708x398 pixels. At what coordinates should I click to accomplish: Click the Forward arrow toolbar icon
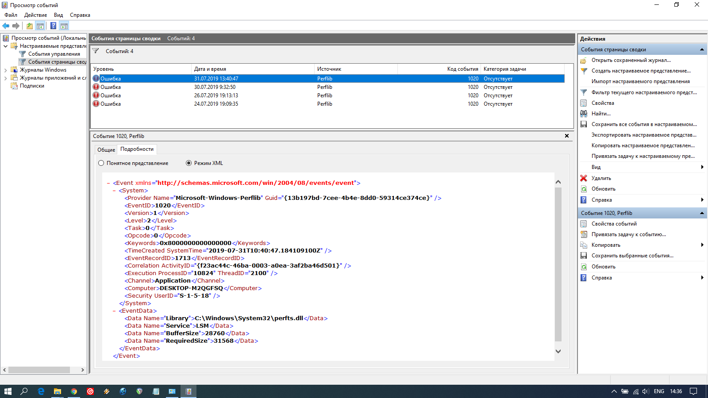pyautogui.click(x=16, y=26)
